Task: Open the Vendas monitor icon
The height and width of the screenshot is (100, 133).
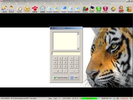Action: point(64,9)
